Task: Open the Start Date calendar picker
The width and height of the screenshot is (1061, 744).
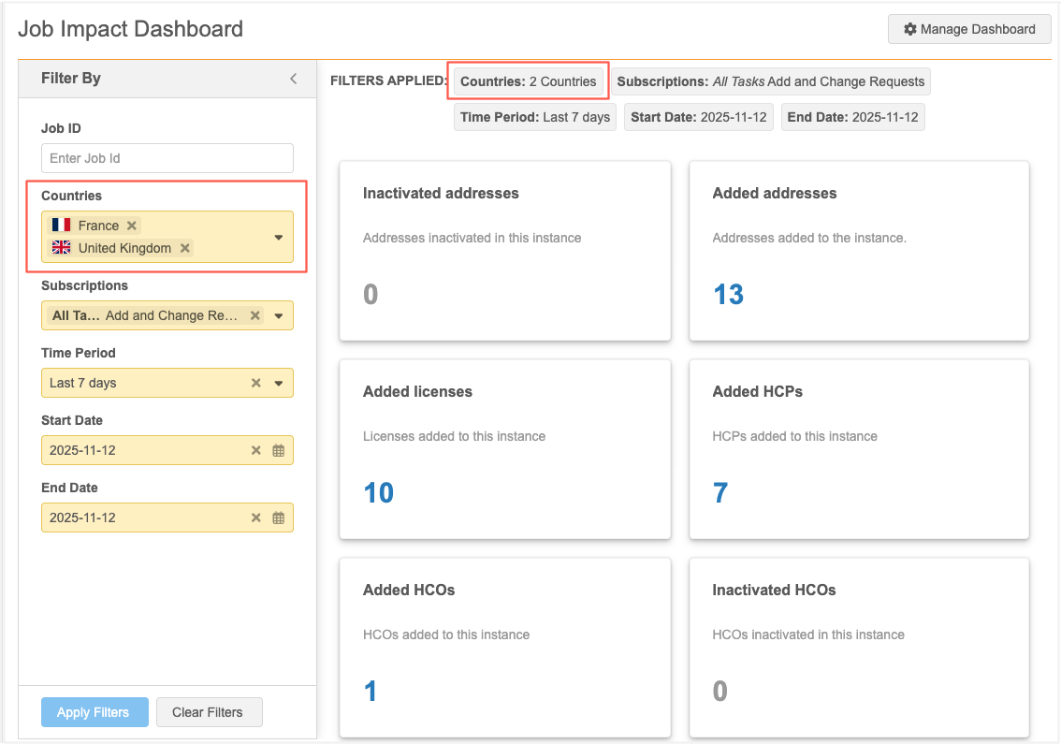Action: (278, 450)
